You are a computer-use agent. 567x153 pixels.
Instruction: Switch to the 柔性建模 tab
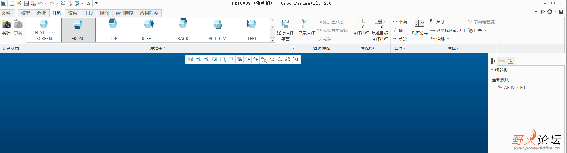124,13
